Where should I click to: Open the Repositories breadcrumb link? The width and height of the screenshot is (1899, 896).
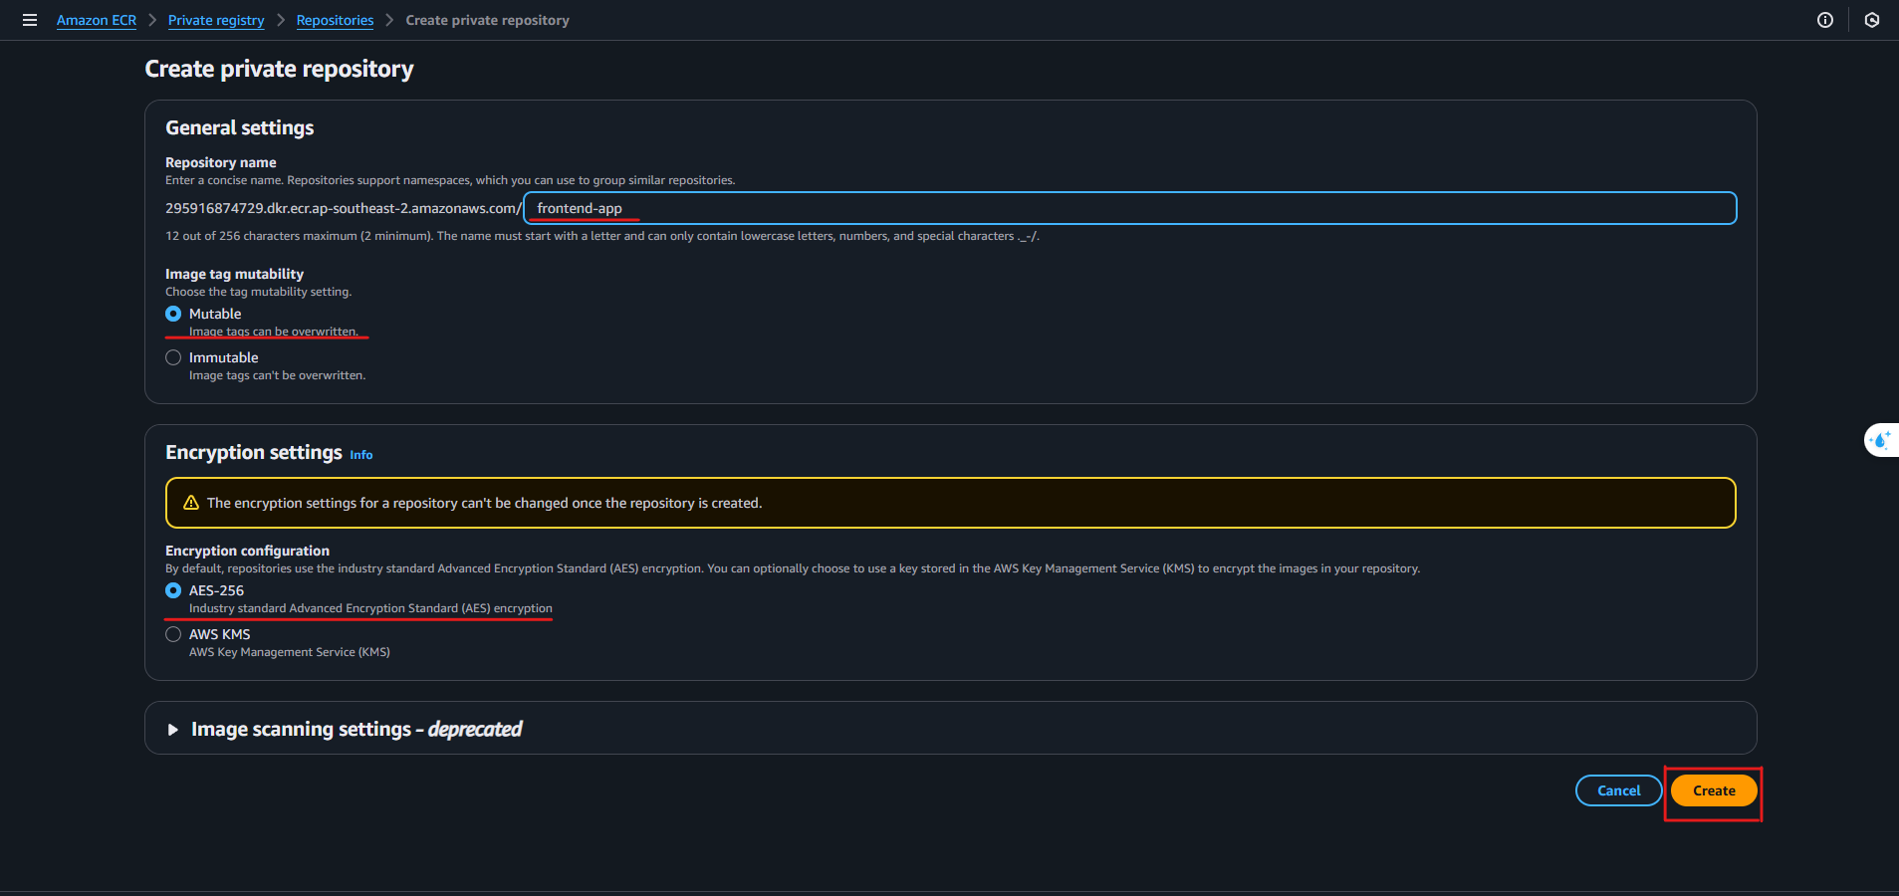coord(335,20)
